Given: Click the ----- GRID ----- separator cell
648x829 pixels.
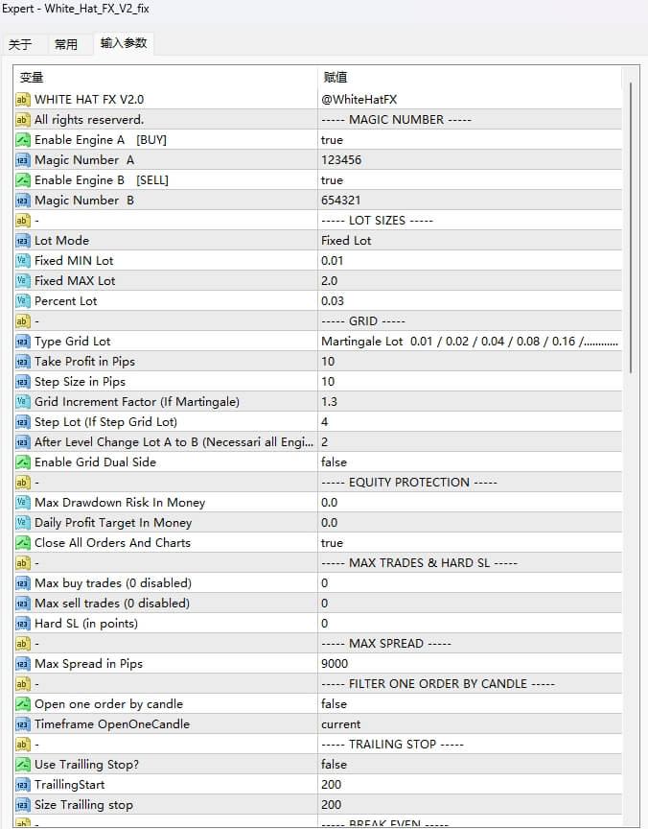Looking at the screenshot, I should coord(470,320).
